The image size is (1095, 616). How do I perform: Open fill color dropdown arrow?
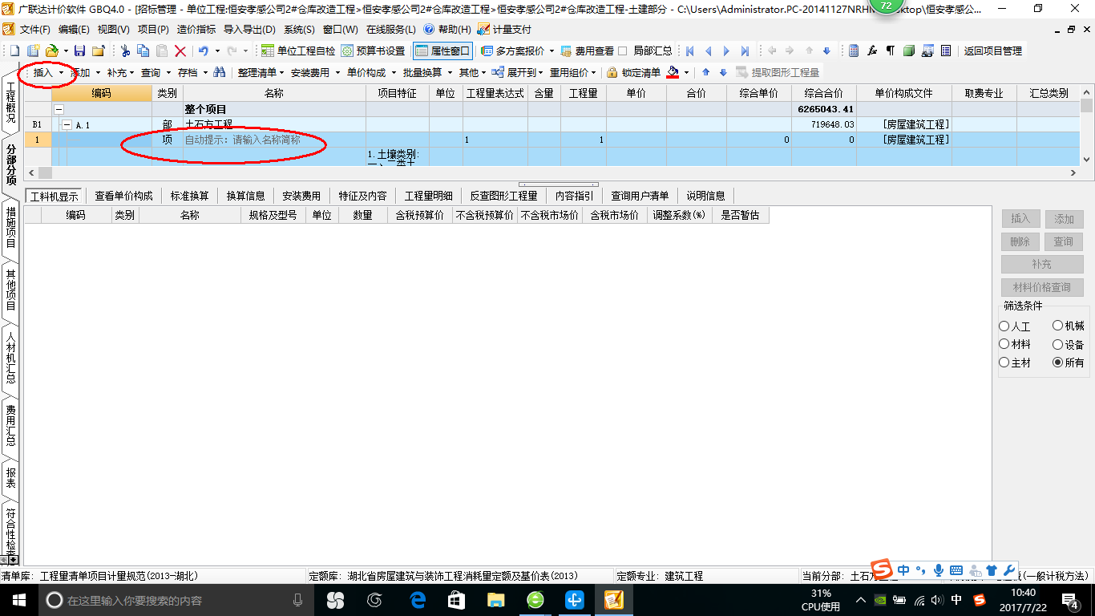coord(686,72)
